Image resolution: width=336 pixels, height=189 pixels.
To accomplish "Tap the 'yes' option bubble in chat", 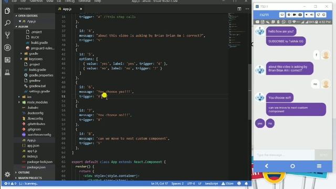I will click(x=260, y=123).
